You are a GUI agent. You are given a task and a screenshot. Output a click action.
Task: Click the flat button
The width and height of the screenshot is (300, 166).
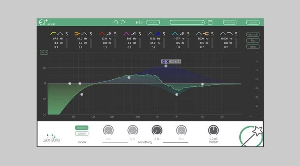pos(253,41)
